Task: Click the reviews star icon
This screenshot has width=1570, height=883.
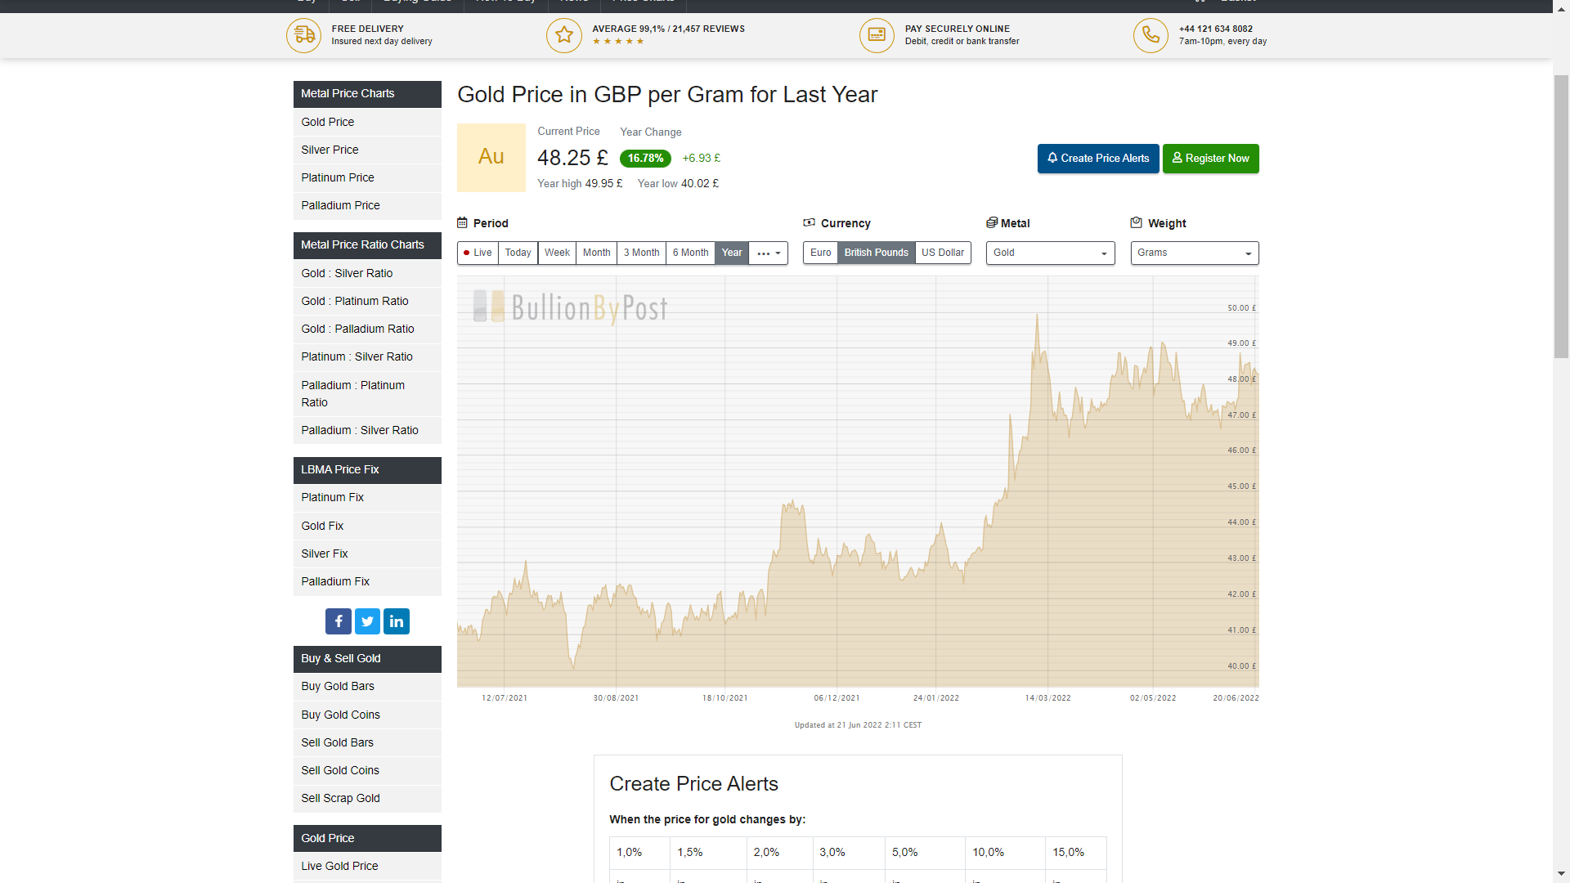Action: point(563,35)
